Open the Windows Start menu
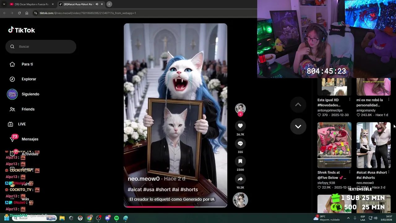Viewport: 396px width, 223px height. [6, 218]
